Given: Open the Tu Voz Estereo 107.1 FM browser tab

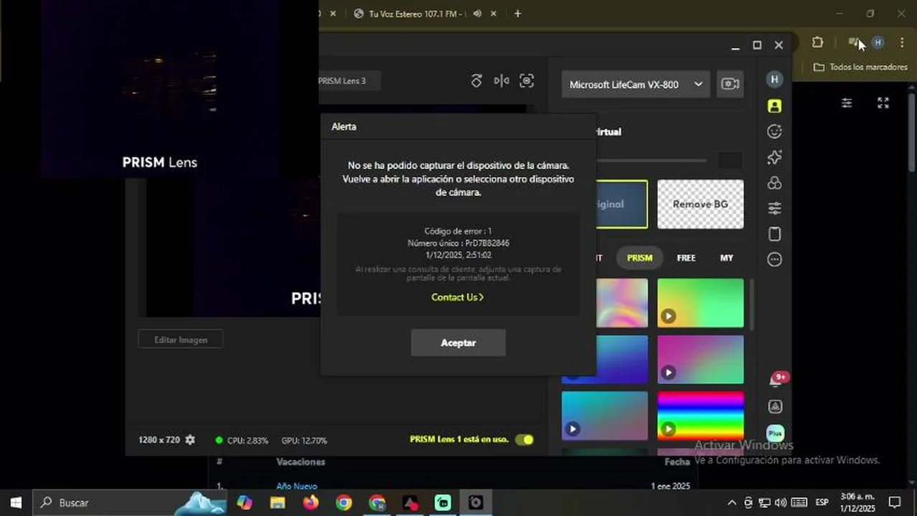Looking at the screenshot, I should click(x=416, y=14).
